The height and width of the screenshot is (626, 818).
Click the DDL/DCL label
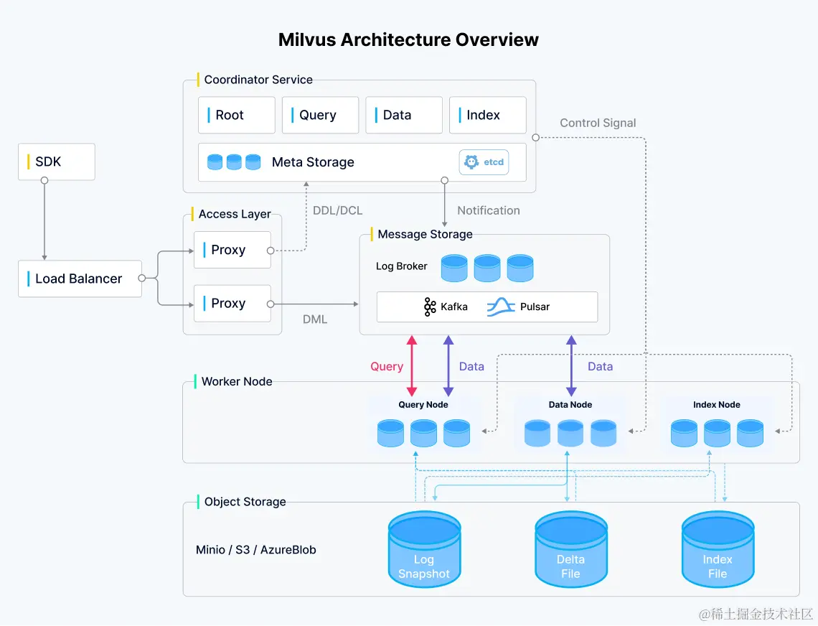(x=337, y=210)
